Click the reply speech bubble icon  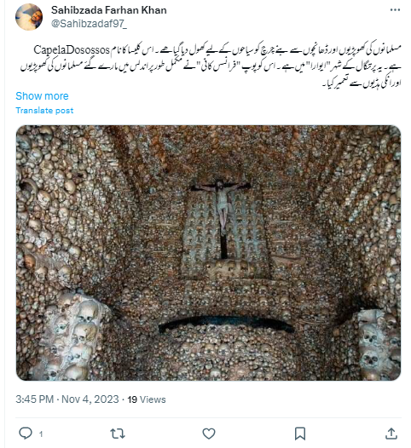(26, 433)
